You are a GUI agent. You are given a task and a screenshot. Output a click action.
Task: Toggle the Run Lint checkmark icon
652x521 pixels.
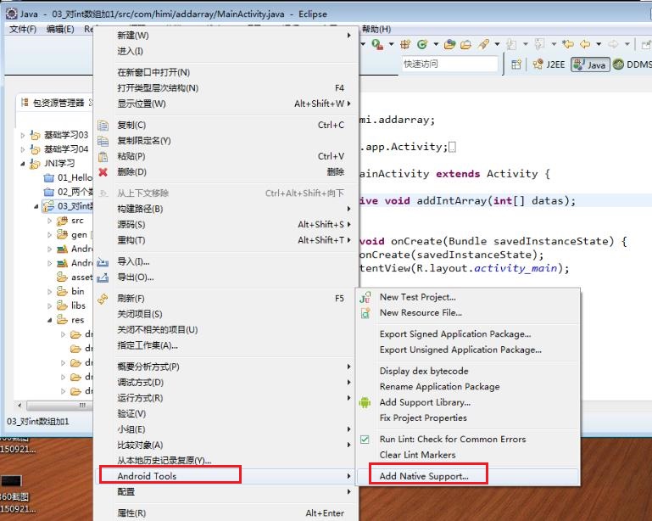tap(365, 440)
